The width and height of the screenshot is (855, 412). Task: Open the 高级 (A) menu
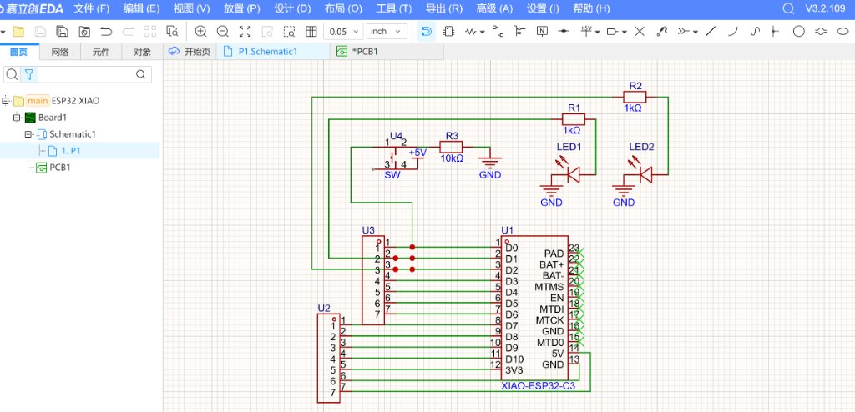(x=494, y=8)
